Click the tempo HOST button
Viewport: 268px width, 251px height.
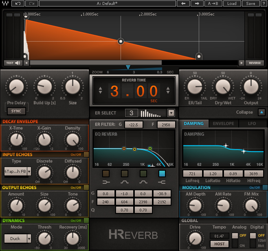219,244
